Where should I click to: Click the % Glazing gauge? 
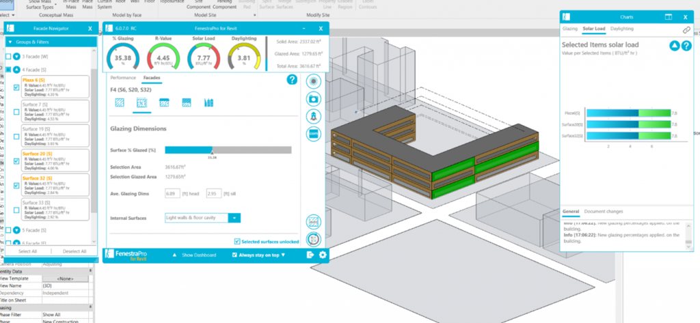(123, 57)
